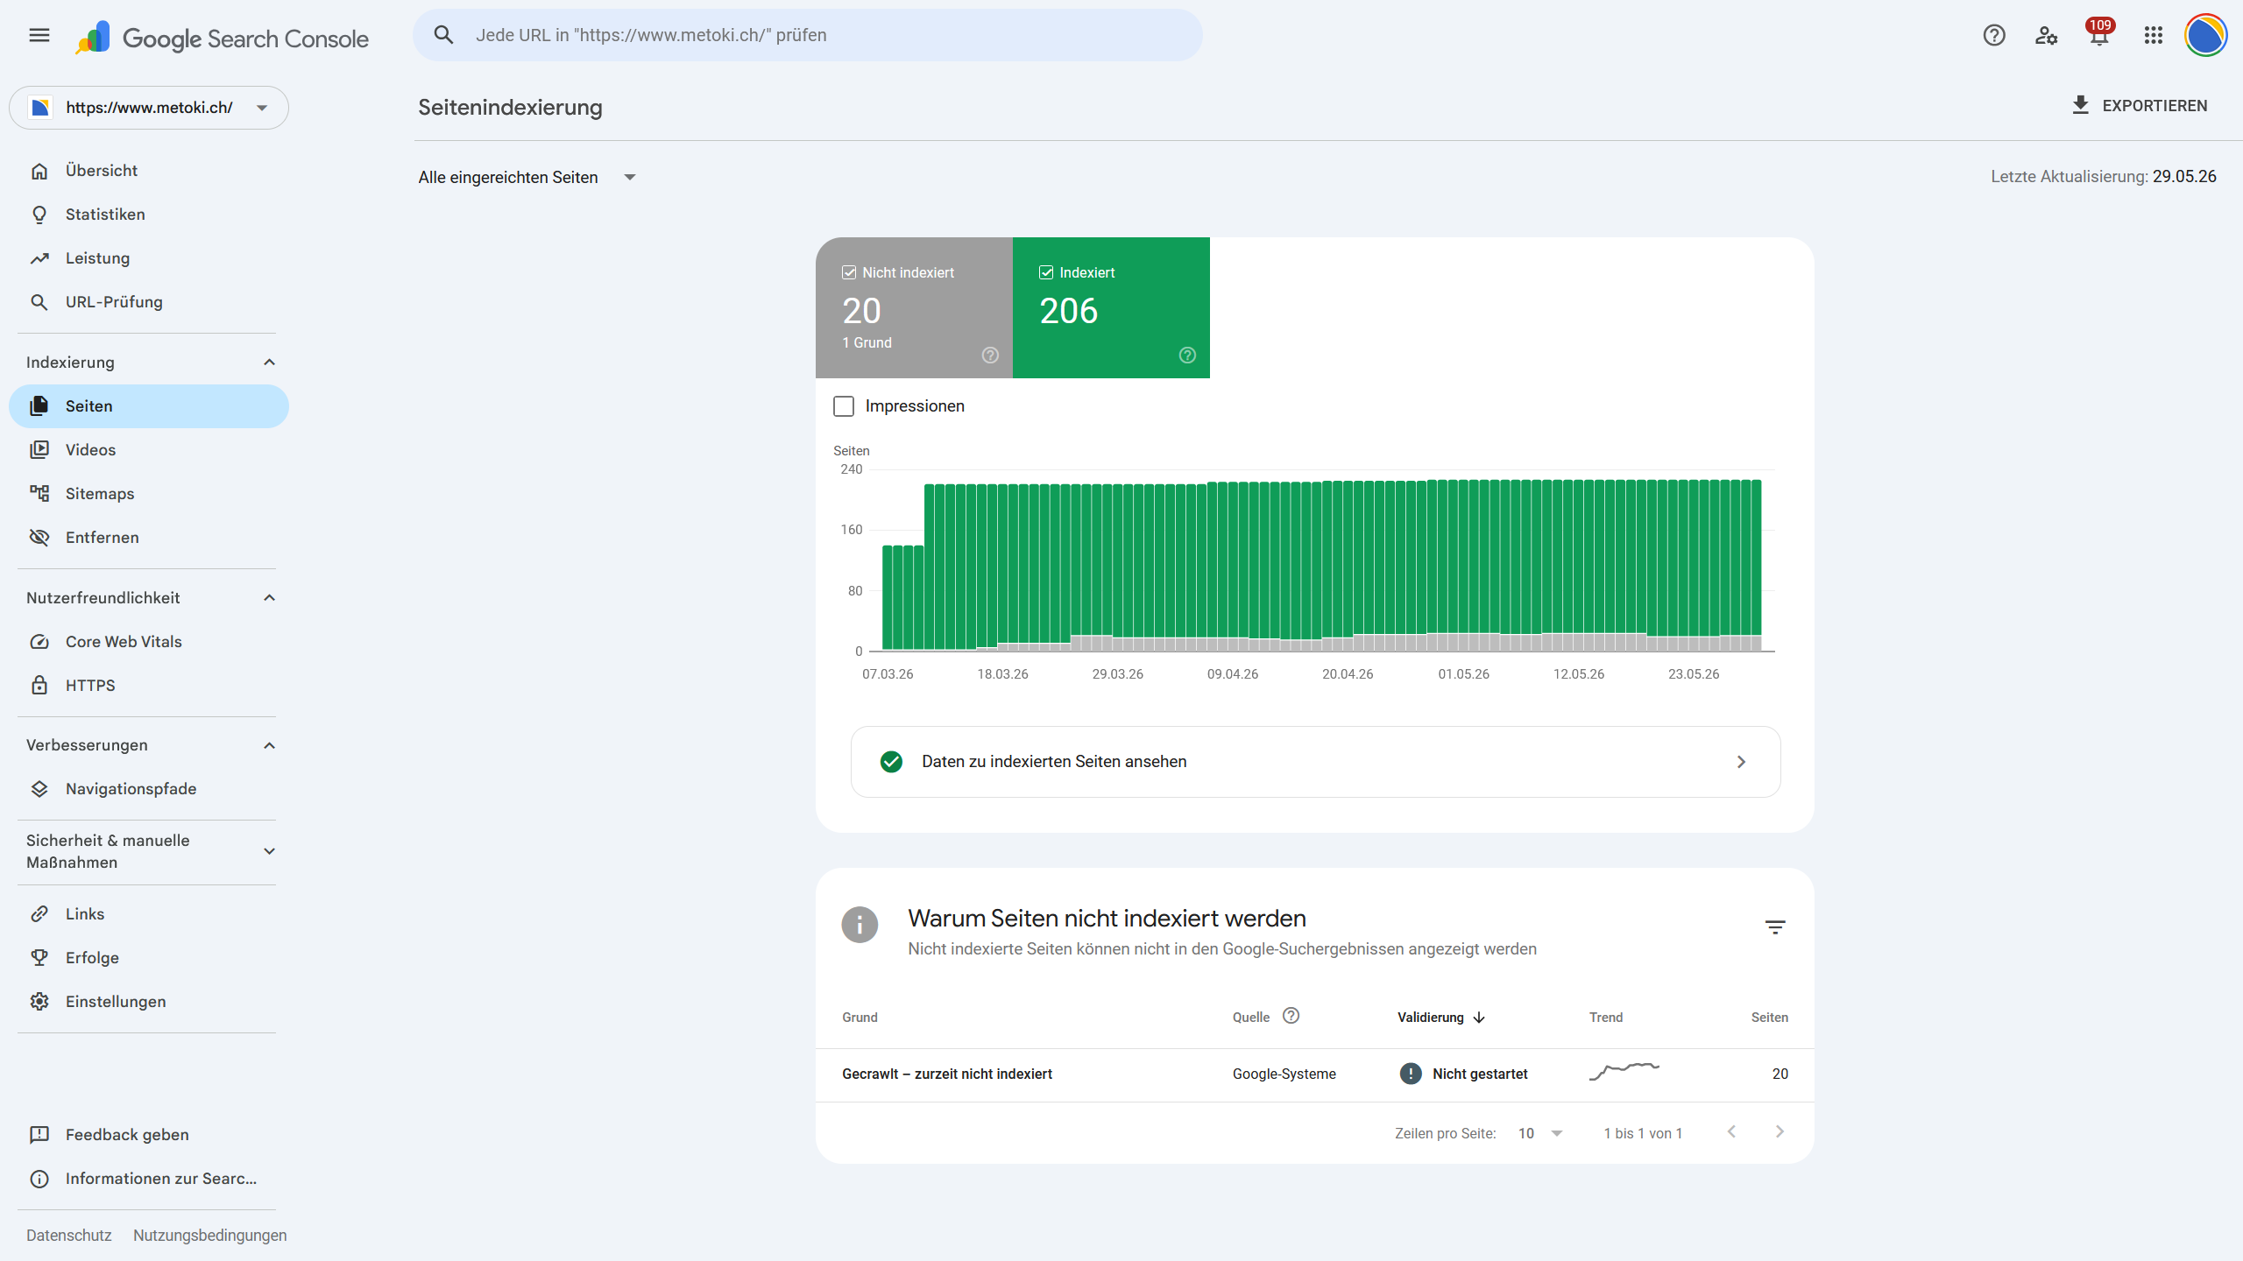The image size is (2243, 1261).
Task: Click the Validierung sort arrow
Action: click(x=1479, y=1018)
